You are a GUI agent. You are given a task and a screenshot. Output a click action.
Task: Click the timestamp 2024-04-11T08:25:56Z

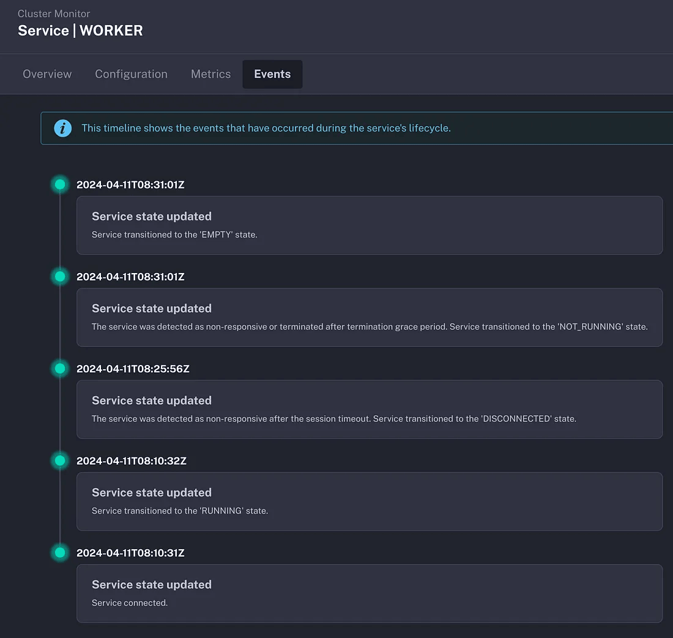pyautogui.click(x=133, y=369)
